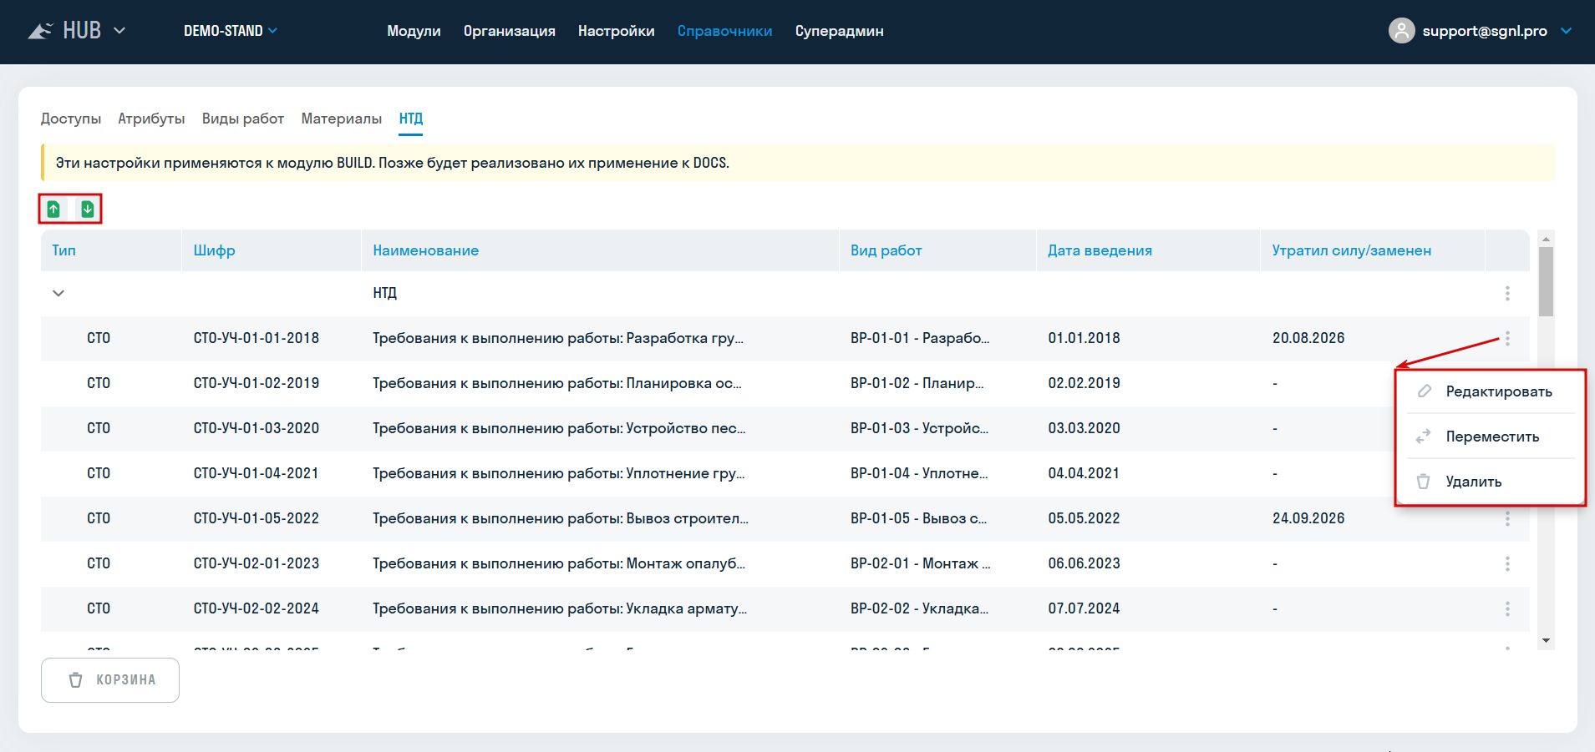The image size is (1595, 752).
Task: Switch to the Доступы tab
Action: pyautogui.click(x=71, y=119)
